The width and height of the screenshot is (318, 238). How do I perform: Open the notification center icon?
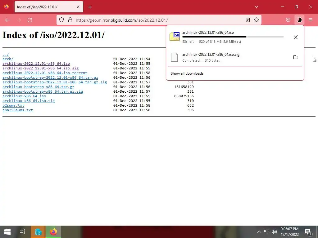[308, 232]
